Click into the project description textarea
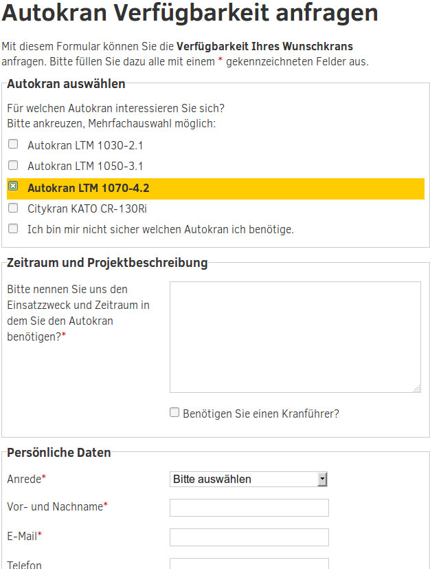This screenshot has width=430, height=569. pyautogui.click(x=295, y=336)
